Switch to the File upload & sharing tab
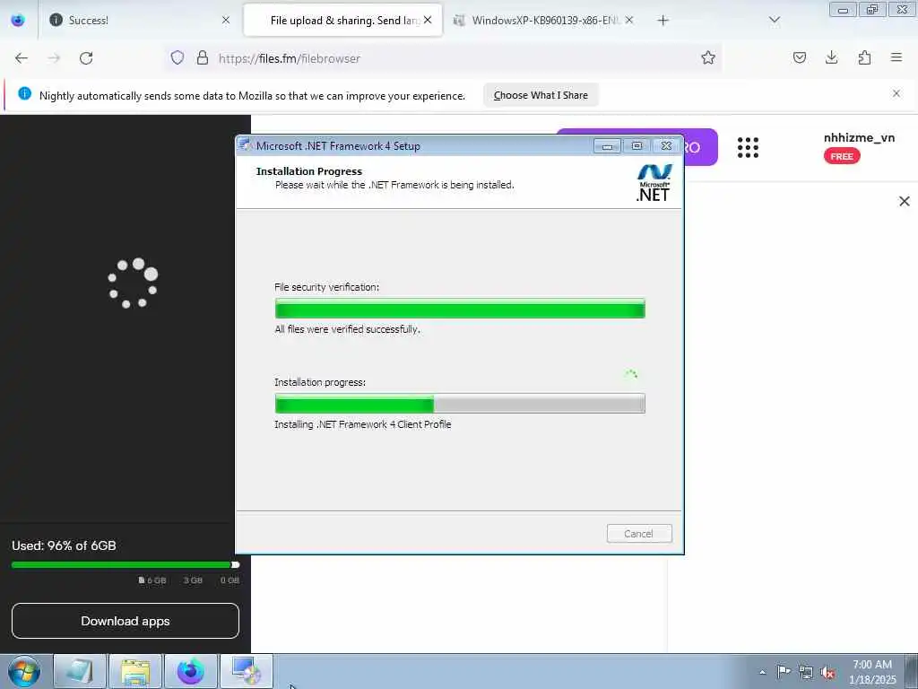The height and width of the screenshot is (689, 918). coord(343,21)
